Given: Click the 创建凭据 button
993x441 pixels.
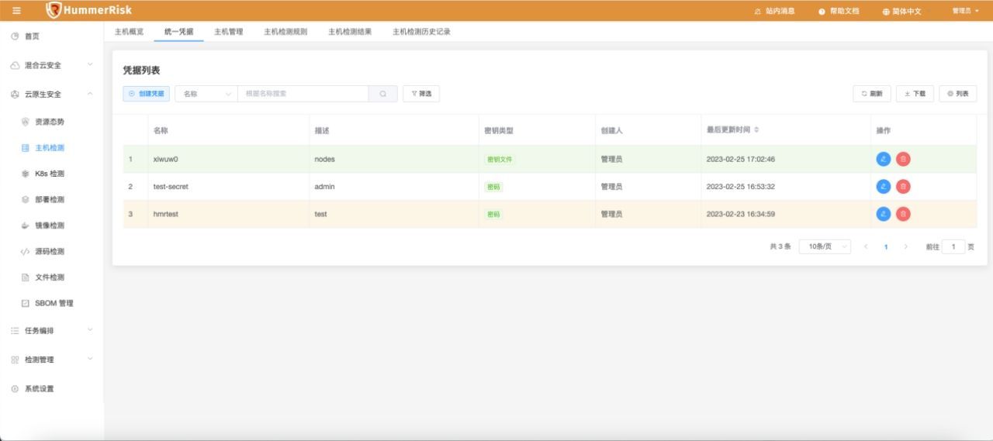Looking at the screenshot, I should pyautogui.click(x=146, y=94).
